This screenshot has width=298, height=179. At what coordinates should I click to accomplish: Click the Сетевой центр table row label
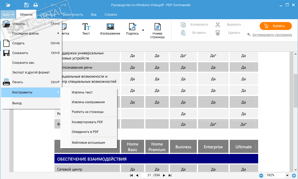coord(70,169)
